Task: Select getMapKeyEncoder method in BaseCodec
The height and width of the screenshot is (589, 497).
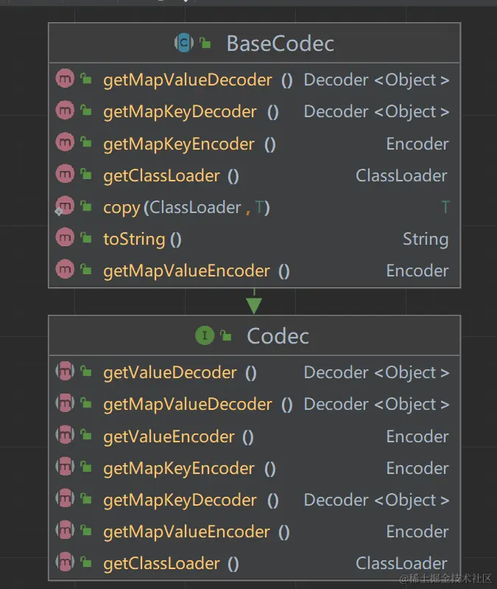Action: tap(254, 144)
